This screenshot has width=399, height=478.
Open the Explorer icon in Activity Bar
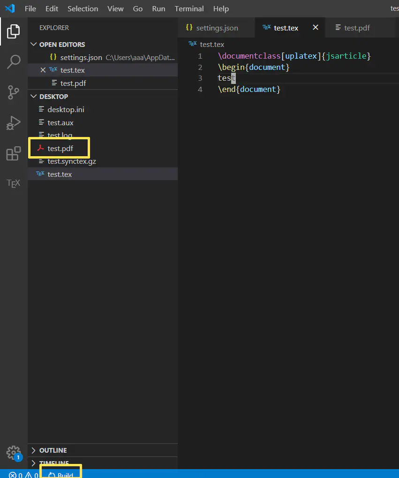[13, 31]
